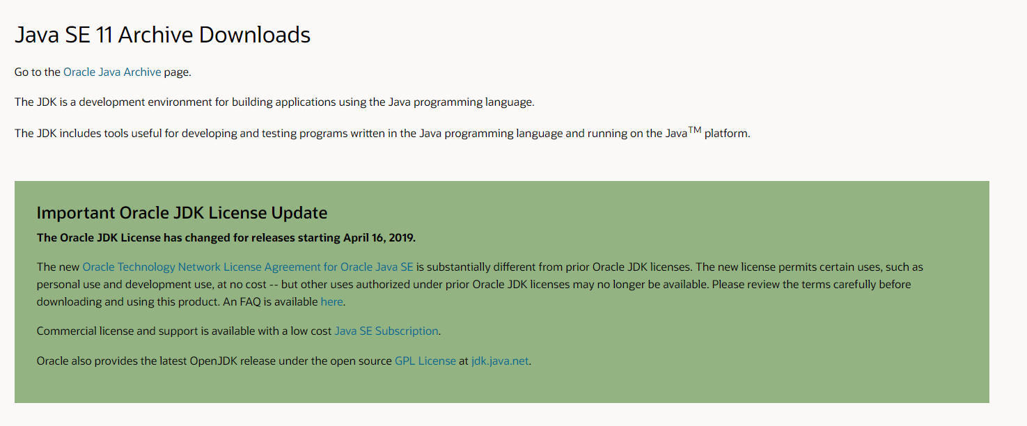Open the FAQ via the 'here' link

(331, 301)
